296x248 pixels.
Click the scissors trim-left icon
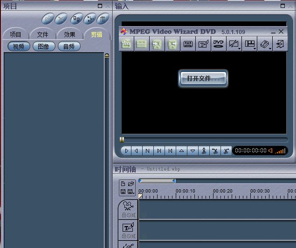215,151
